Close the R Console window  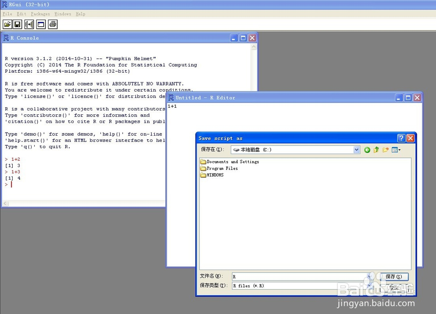click(252, 38)
